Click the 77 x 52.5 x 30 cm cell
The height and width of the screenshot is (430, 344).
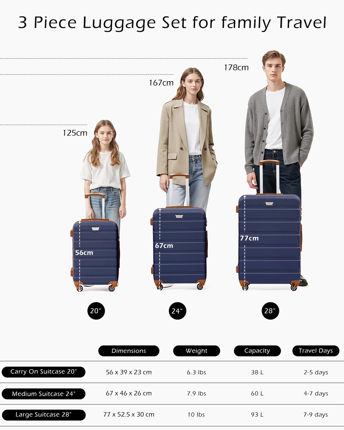point(129,415)
